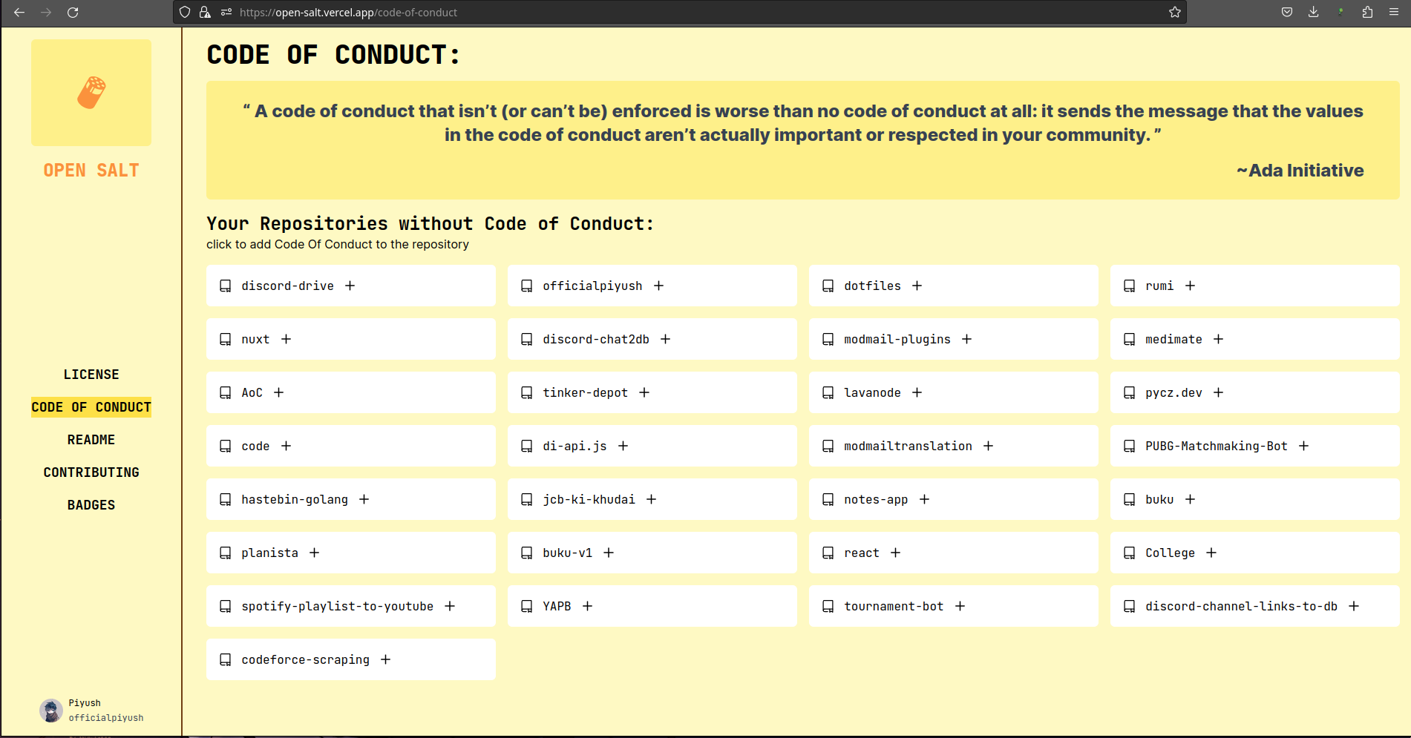Reload the page using the browser refresh button
Screen dimensions: 1411x738
pyautogui.click(x=73, y=12)
